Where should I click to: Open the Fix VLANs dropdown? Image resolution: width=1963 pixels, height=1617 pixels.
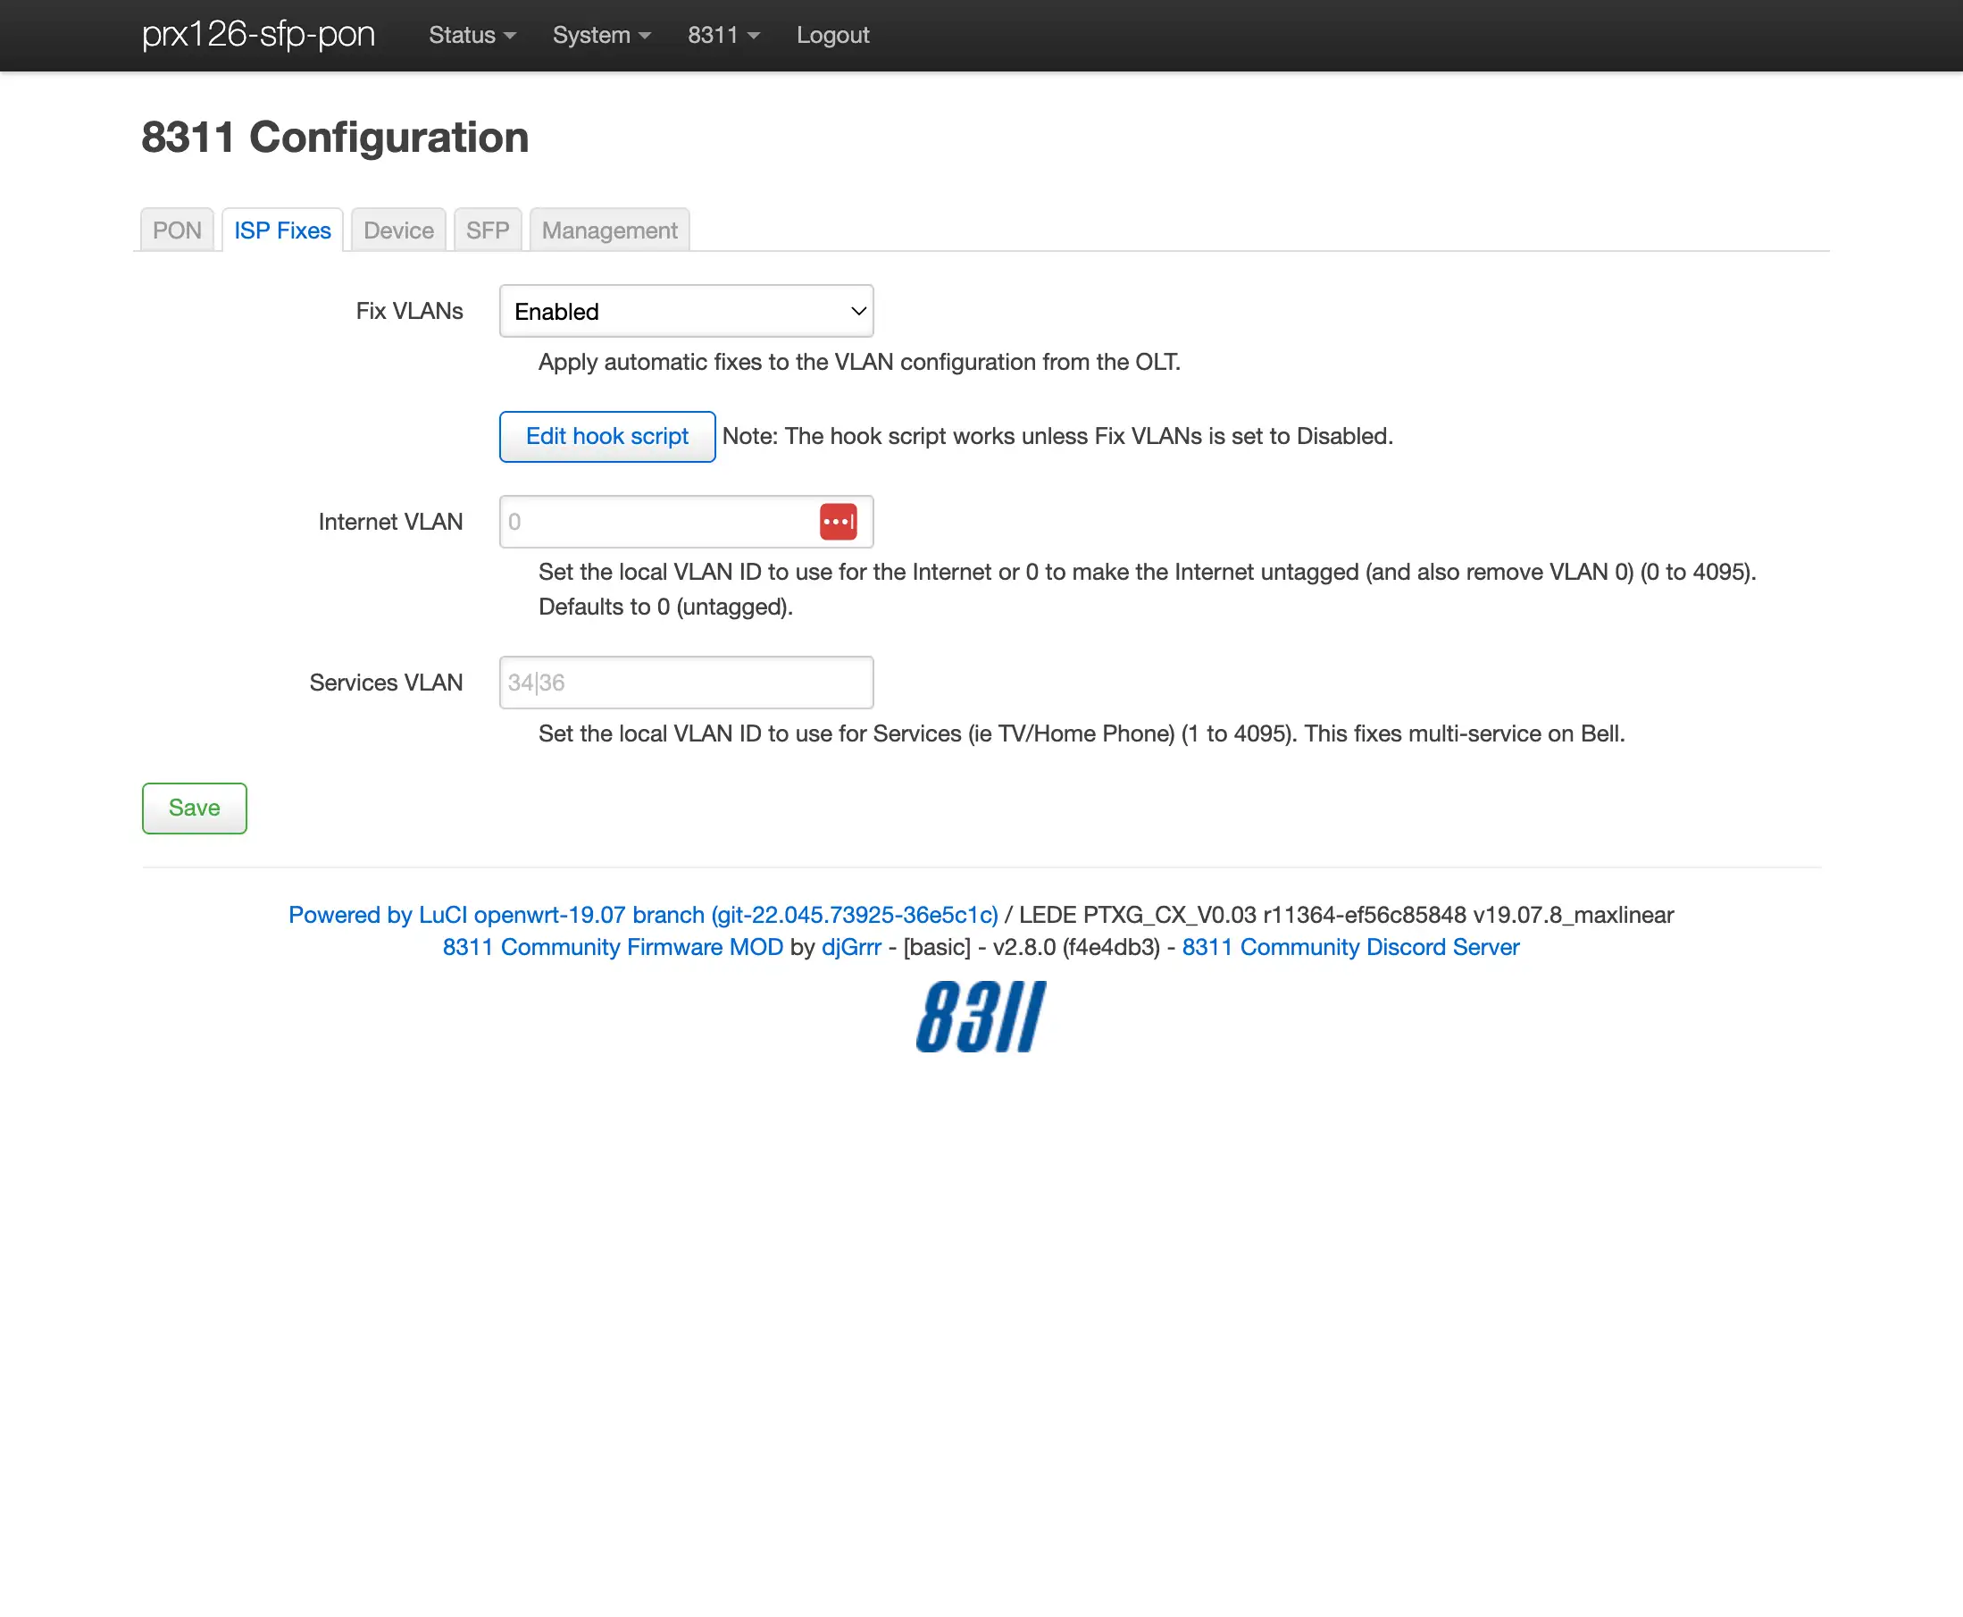pyautogui.click(x=686, y=311)
